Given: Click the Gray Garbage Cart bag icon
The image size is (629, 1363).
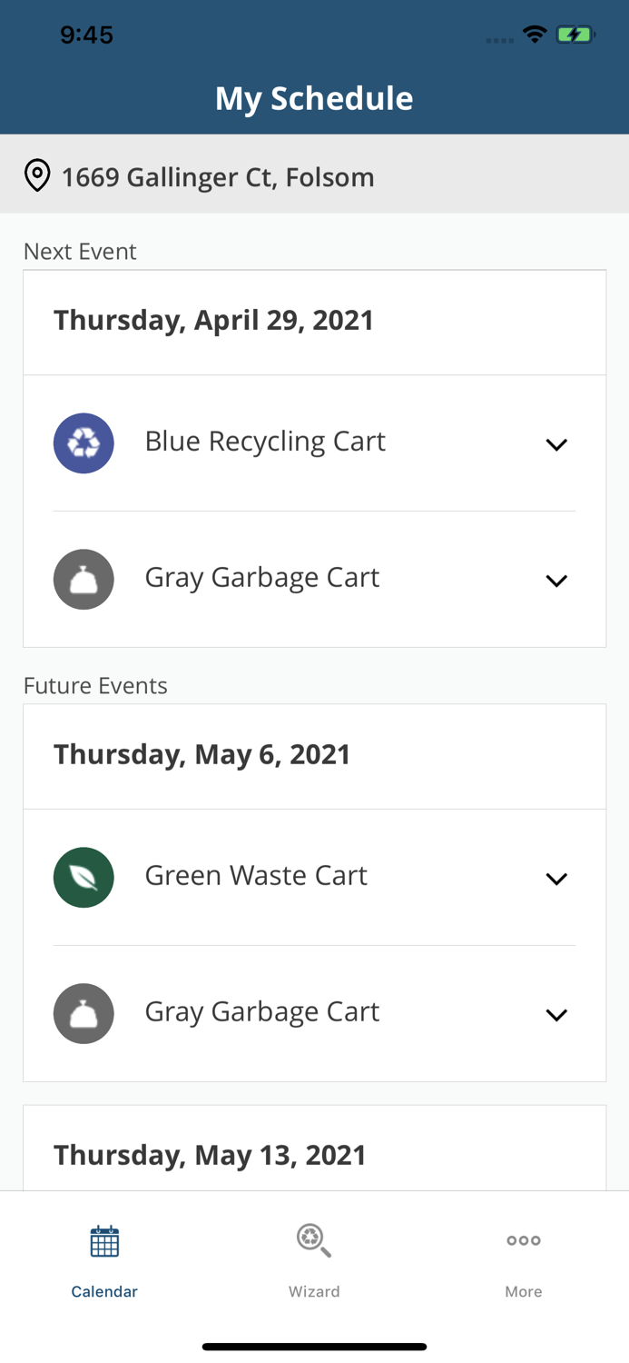Looking at the screenshot, I should tap(84, 579).
